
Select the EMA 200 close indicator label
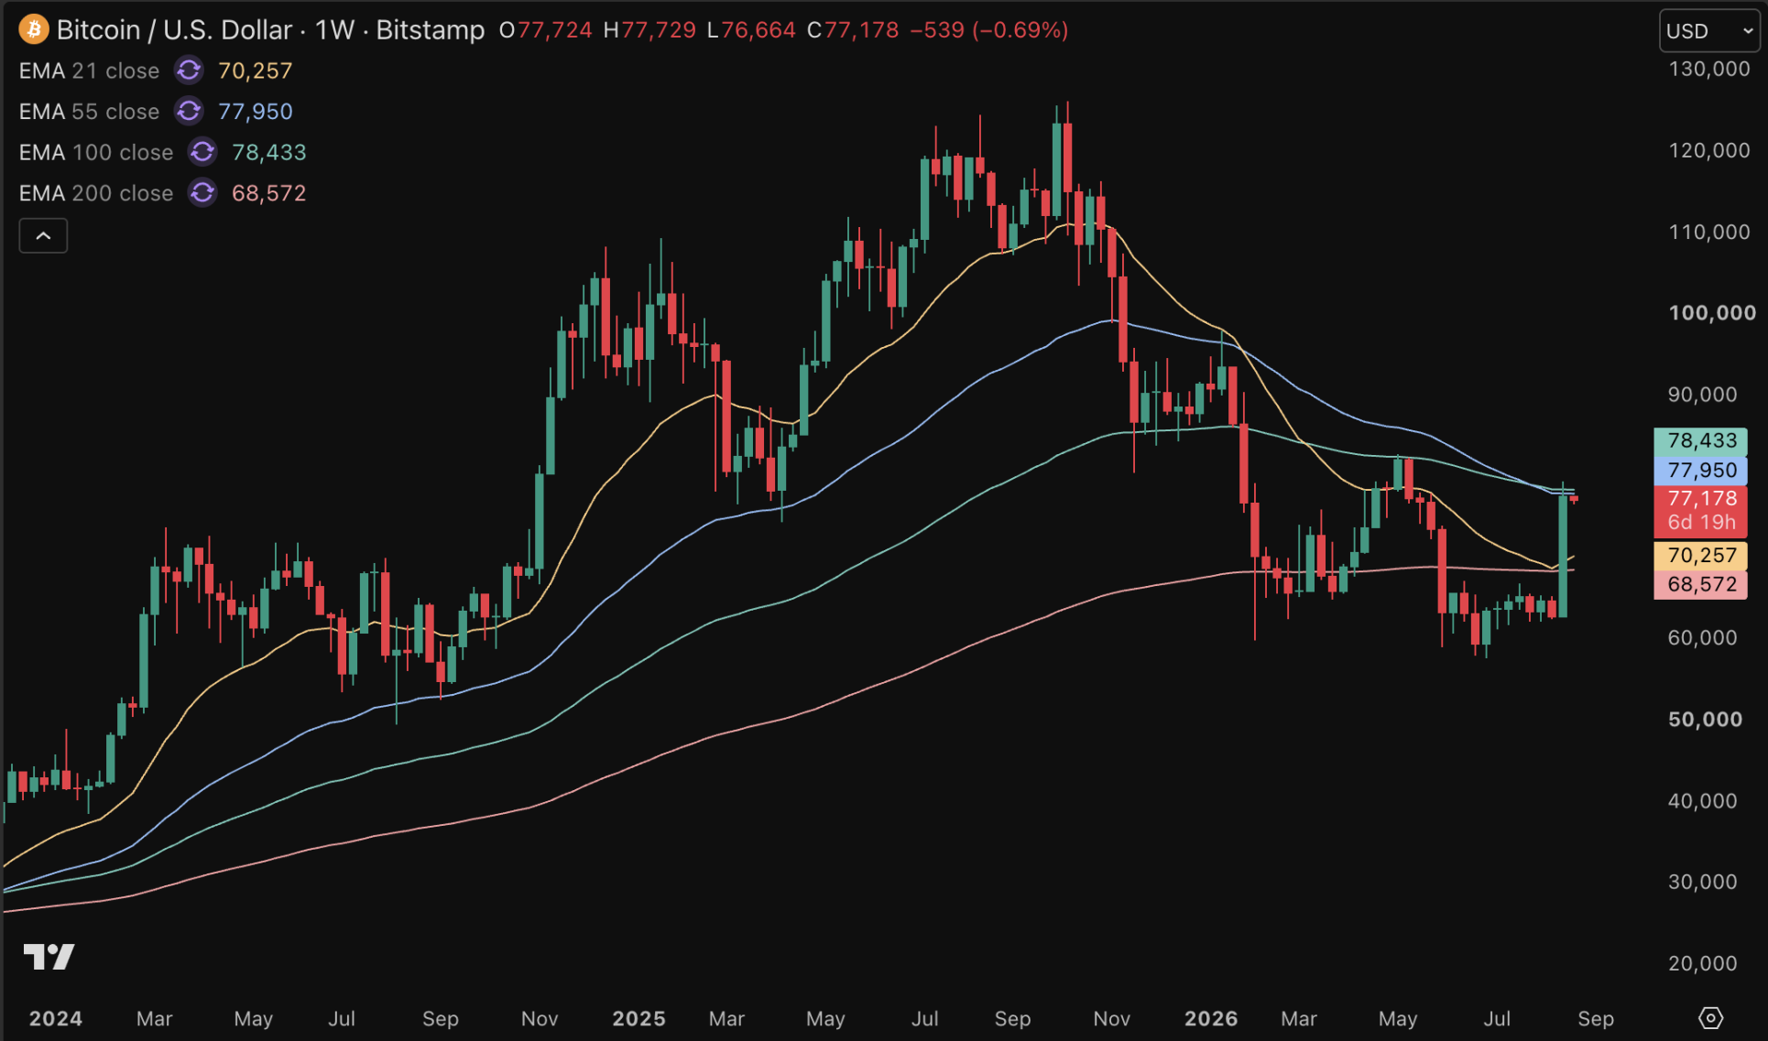click(96, 193)
